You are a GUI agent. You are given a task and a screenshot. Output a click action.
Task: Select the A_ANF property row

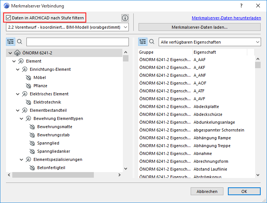tap(197, 76)
